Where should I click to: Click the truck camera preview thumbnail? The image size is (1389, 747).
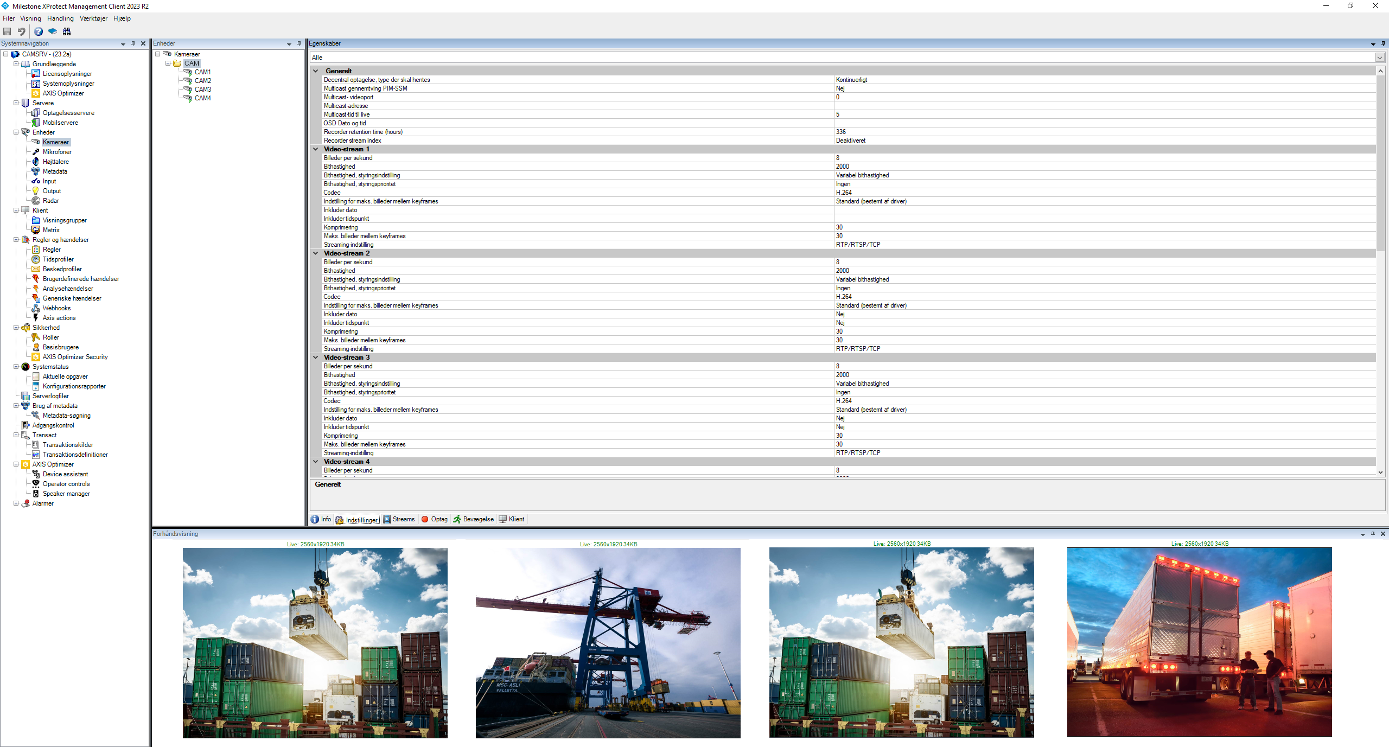[1199, 642]
